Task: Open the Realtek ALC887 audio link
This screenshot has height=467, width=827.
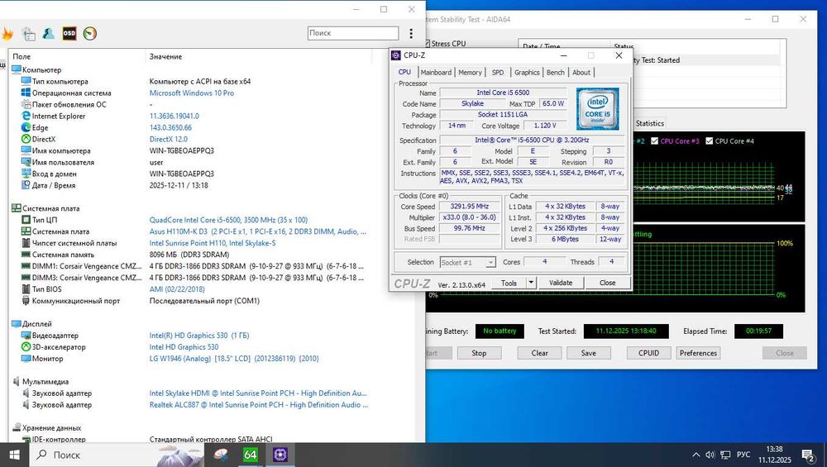Action: click(258, 405)
